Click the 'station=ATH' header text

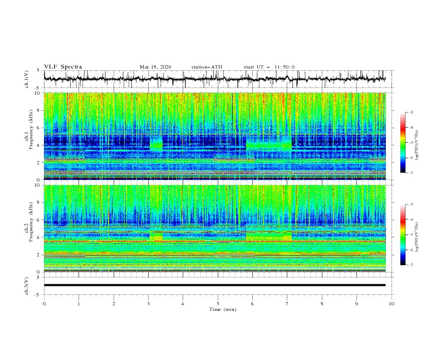pyautogui.click(x=207, y=67)
